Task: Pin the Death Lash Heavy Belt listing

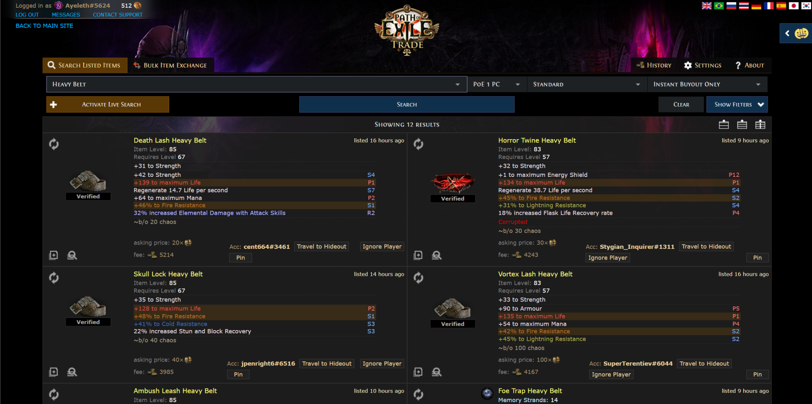Action: point(240,258)
